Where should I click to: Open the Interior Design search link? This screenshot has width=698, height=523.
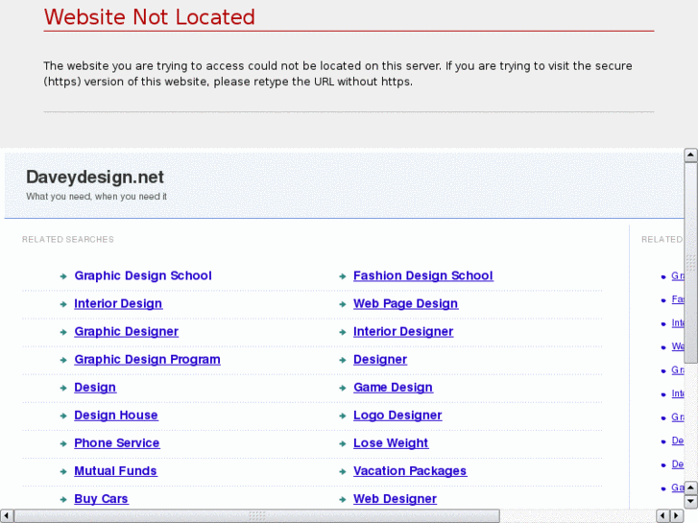pos(118,303)
